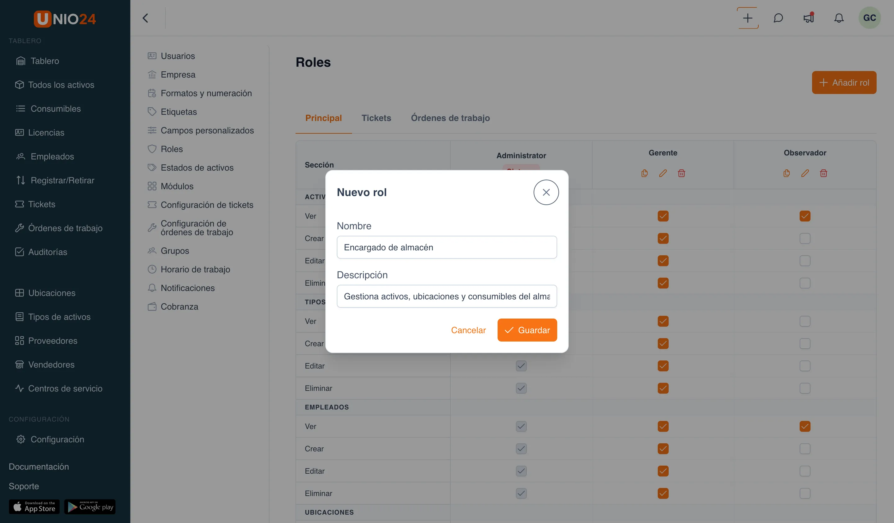Click the Gerente role delete trash icon
Image resolution: width=894 pixels, height=523 pixels.
(x=681, y=173)
